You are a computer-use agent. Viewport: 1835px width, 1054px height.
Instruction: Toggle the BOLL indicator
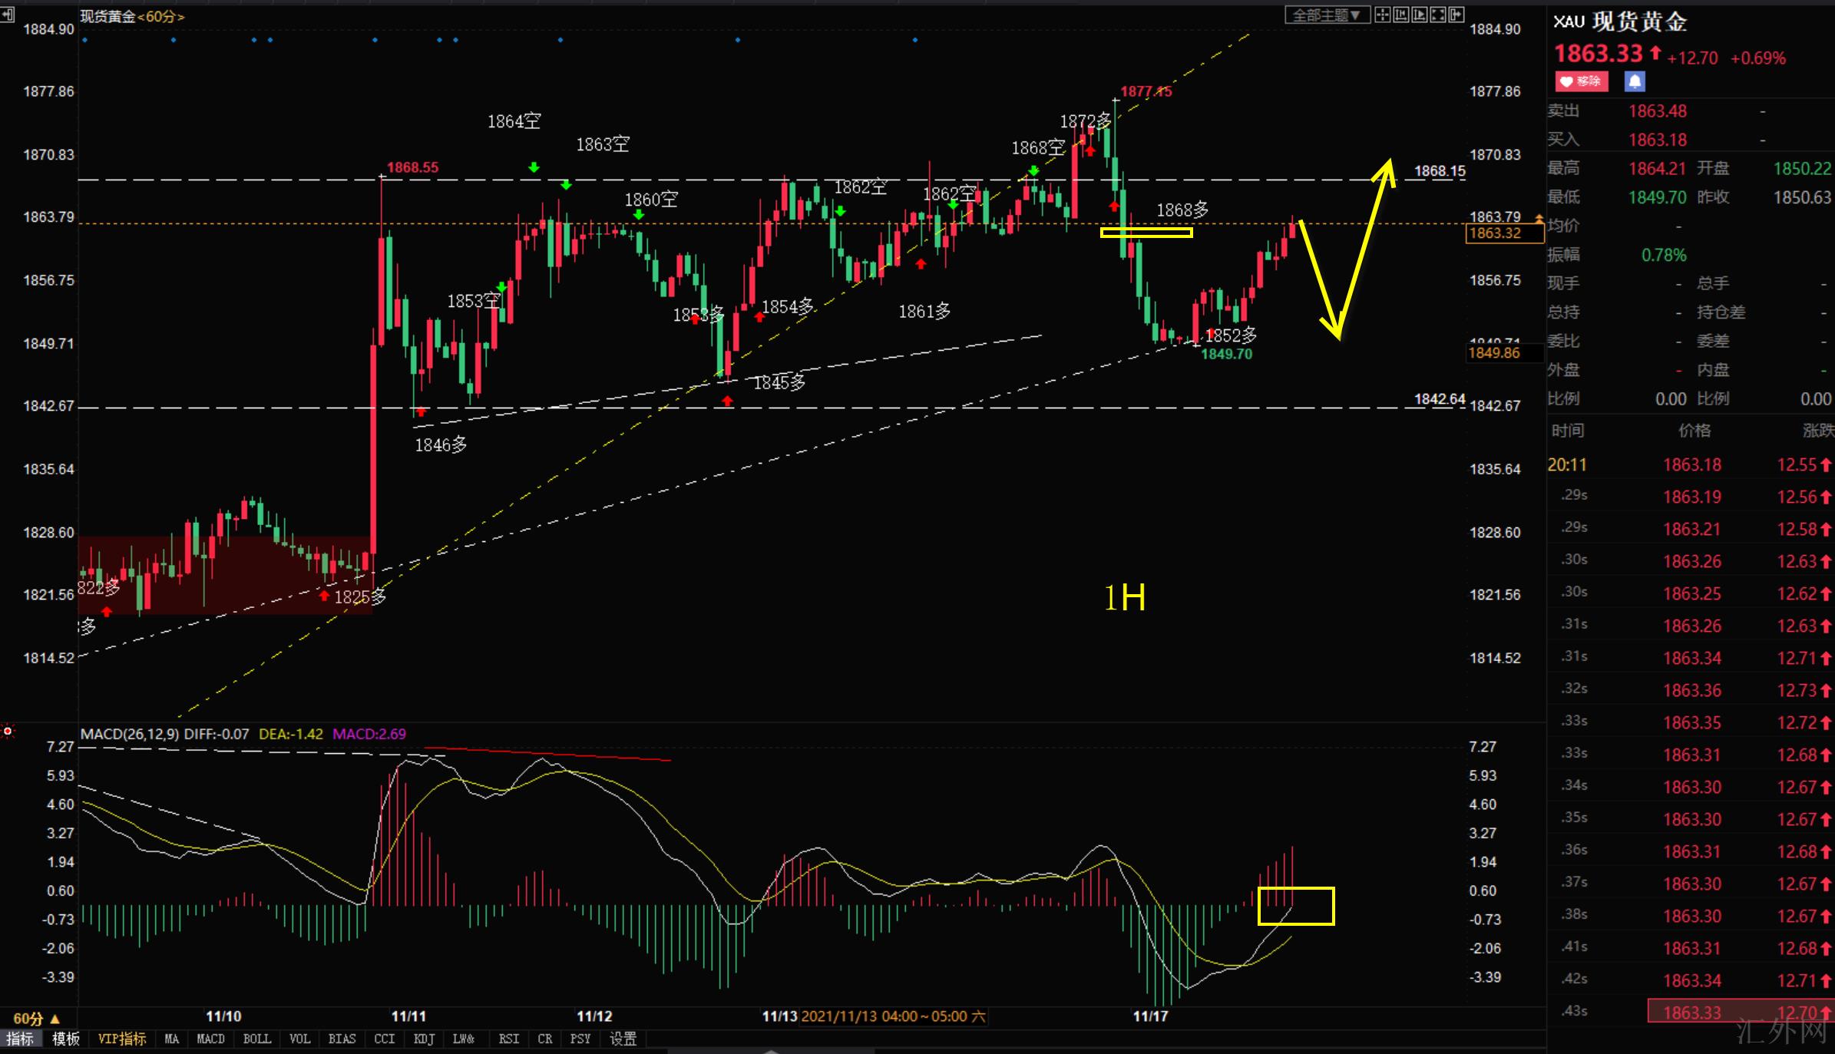(x=256, y=1039)
